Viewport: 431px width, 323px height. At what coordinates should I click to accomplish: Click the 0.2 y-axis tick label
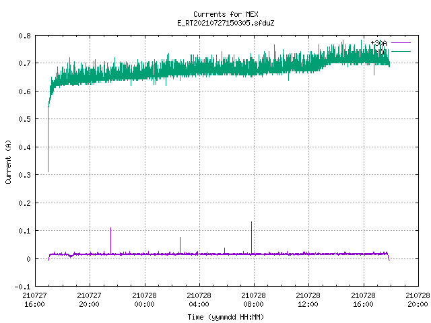coord(24,203)
